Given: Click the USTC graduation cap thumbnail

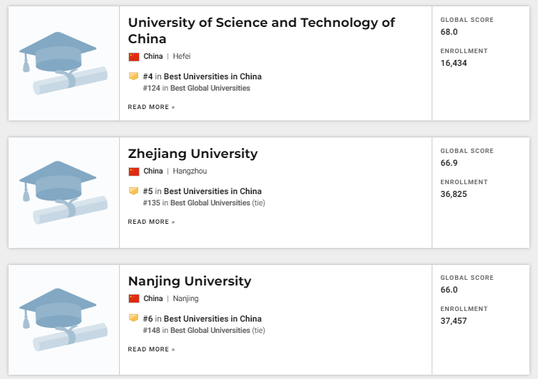Looking at the screenshot, I should 64,63.
